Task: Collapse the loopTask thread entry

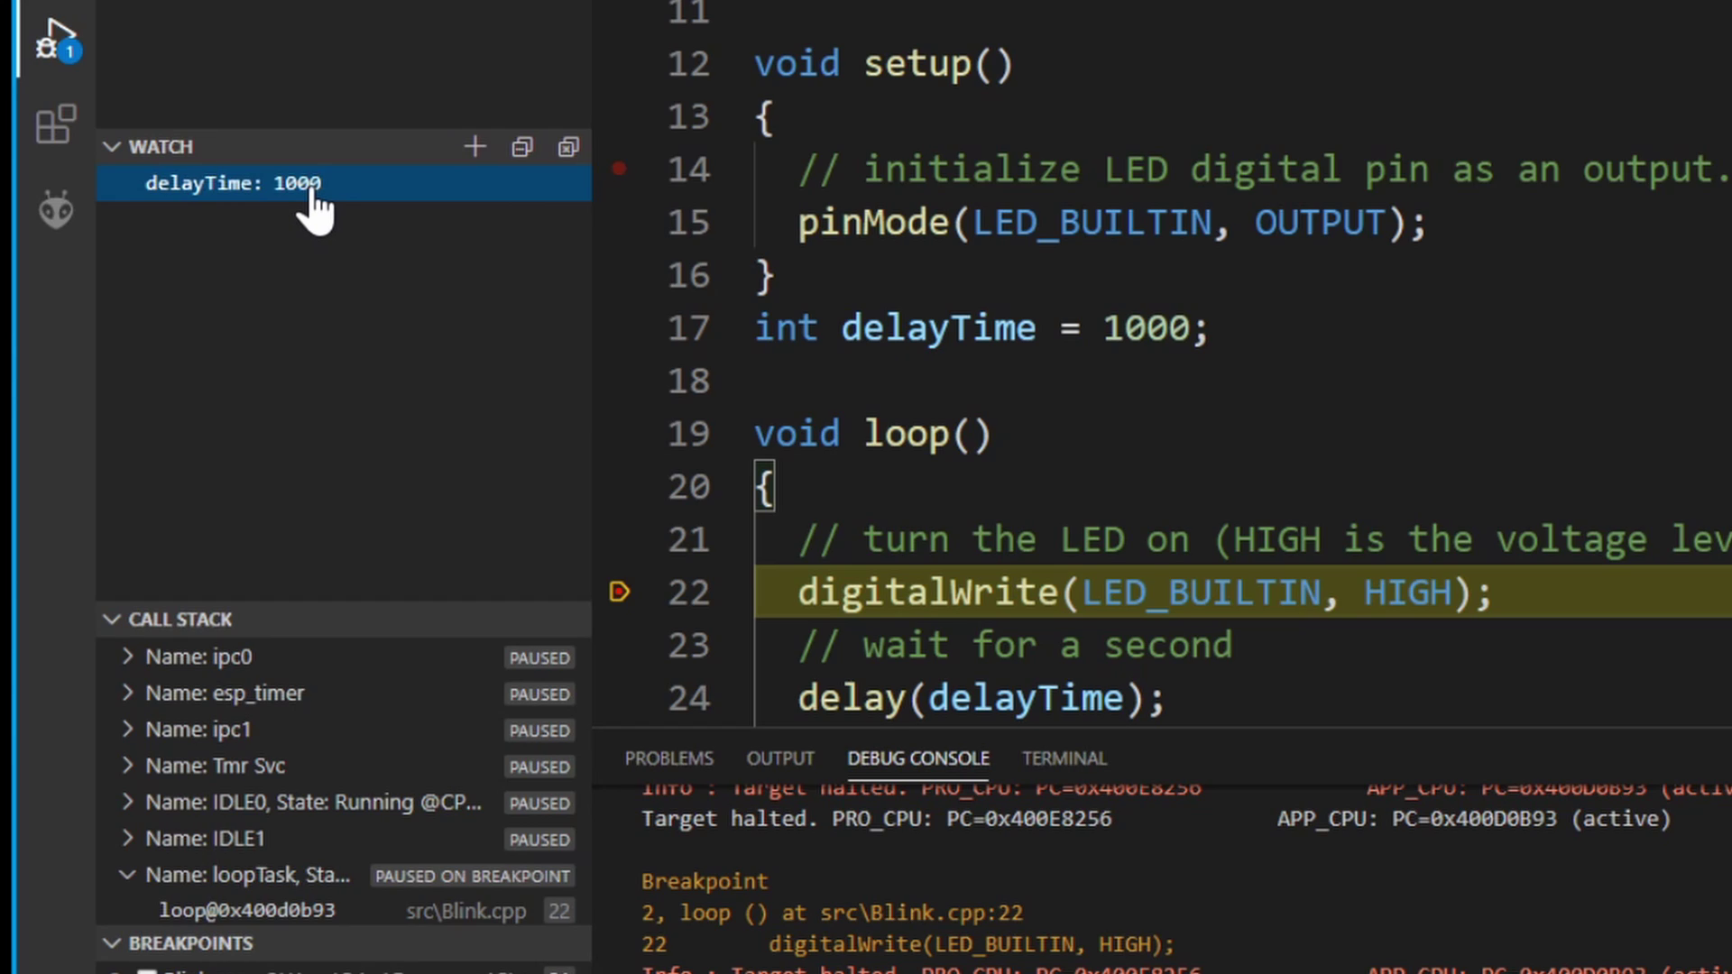Action: [x=127, y=875]
